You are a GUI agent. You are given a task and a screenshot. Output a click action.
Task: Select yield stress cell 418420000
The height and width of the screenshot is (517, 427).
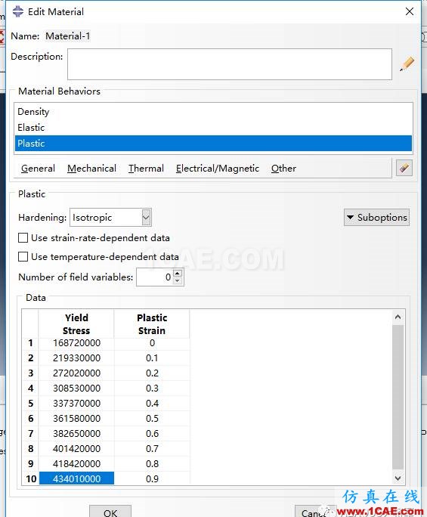pos(76,464)
